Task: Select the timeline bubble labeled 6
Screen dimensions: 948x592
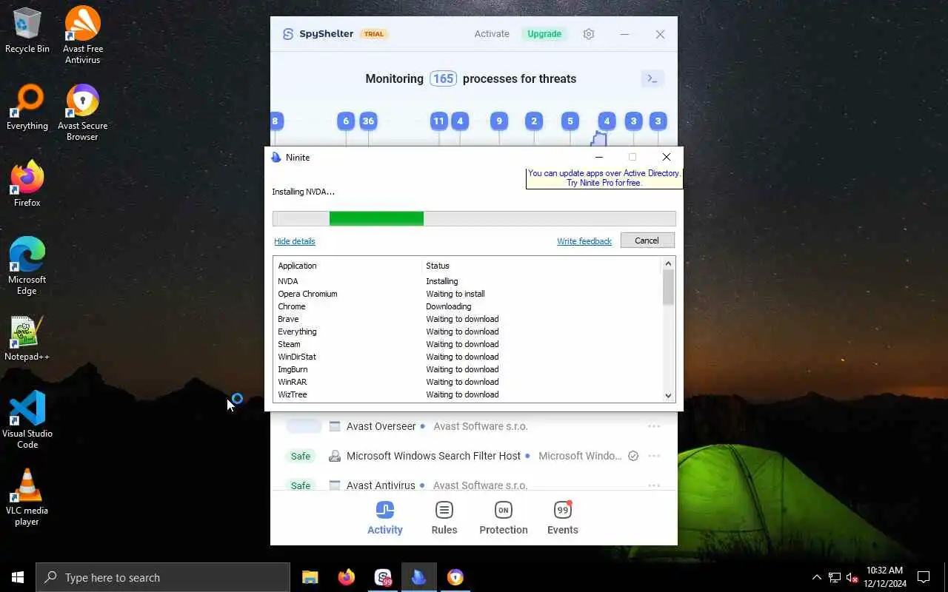Action: click(x=346, y=121)
